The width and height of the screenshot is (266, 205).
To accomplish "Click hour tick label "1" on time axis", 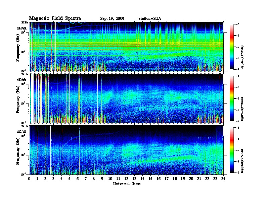I will [37, 179].
